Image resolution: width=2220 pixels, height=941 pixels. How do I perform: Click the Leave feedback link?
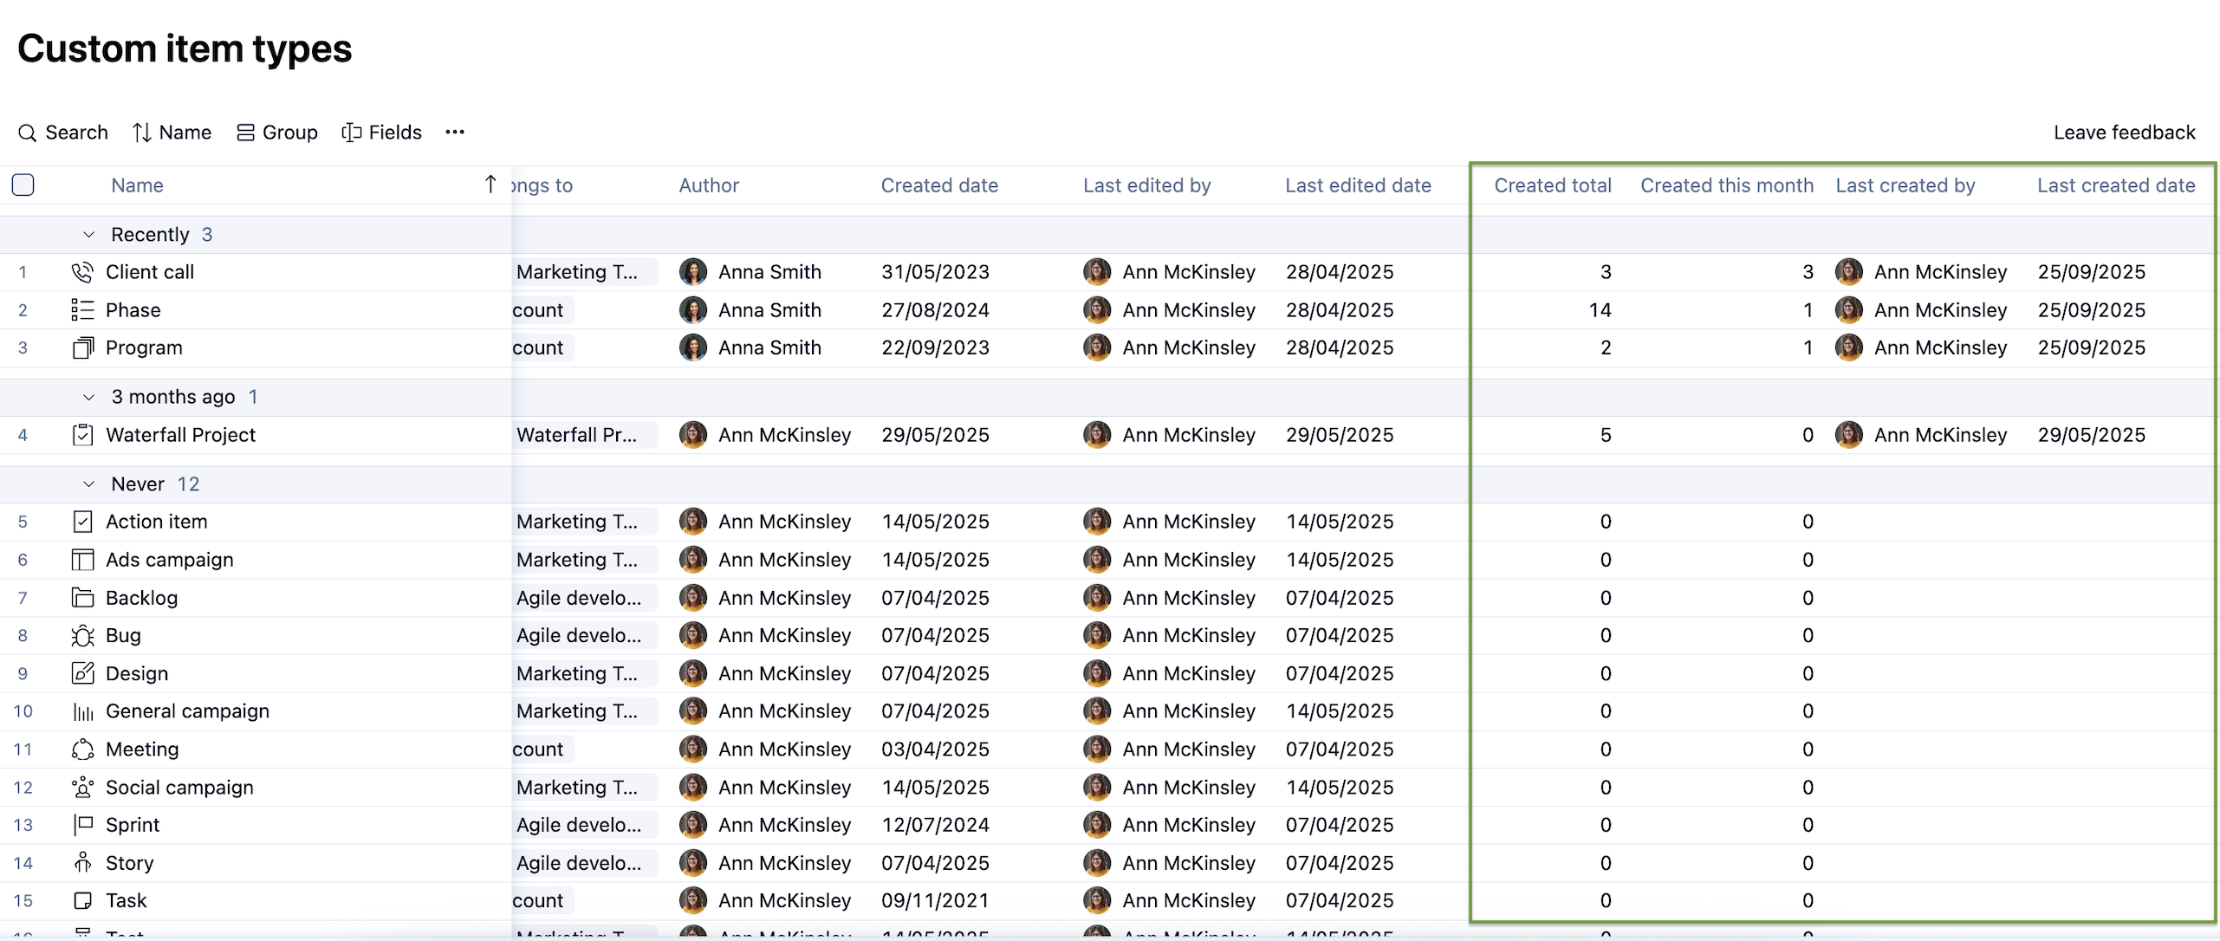pyautogui.click(x=2124, y=133)
